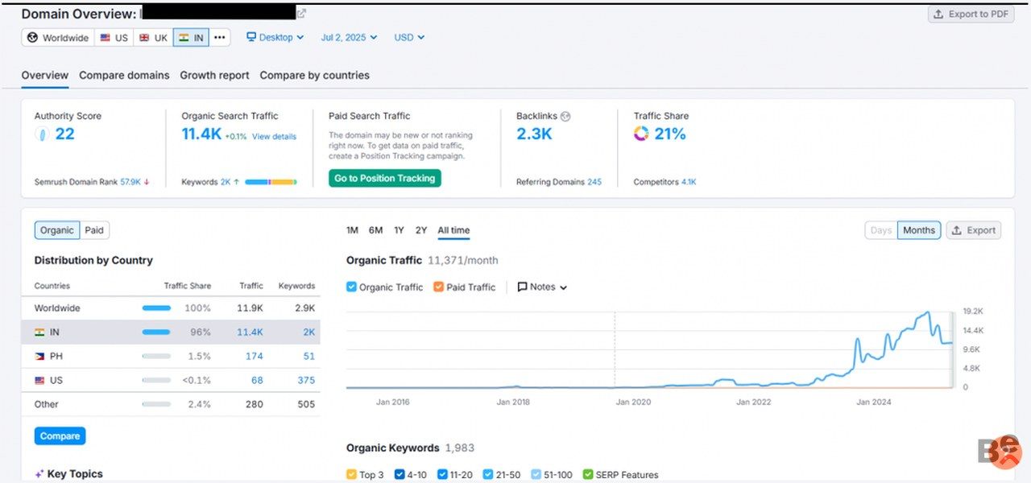Click the Authority Score gauge icon
1031x483 pixels.
point(43,134)
